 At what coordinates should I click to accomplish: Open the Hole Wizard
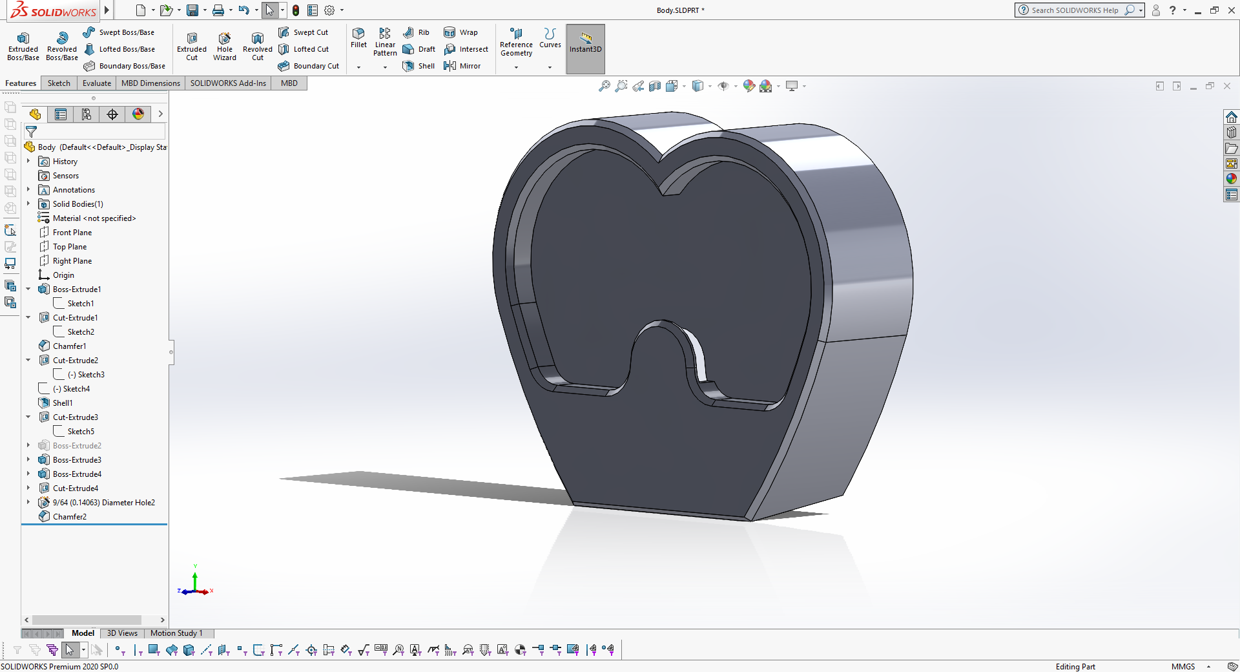click(225, 47)
